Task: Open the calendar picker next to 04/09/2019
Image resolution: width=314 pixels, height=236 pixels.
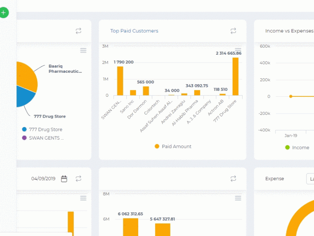Action: coord(64,179)
